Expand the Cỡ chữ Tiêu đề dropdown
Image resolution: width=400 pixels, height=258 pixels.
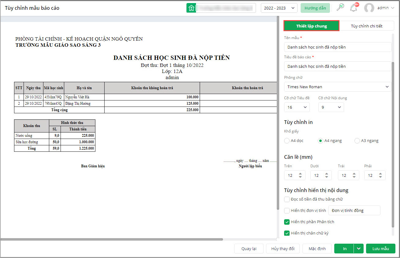297,107
